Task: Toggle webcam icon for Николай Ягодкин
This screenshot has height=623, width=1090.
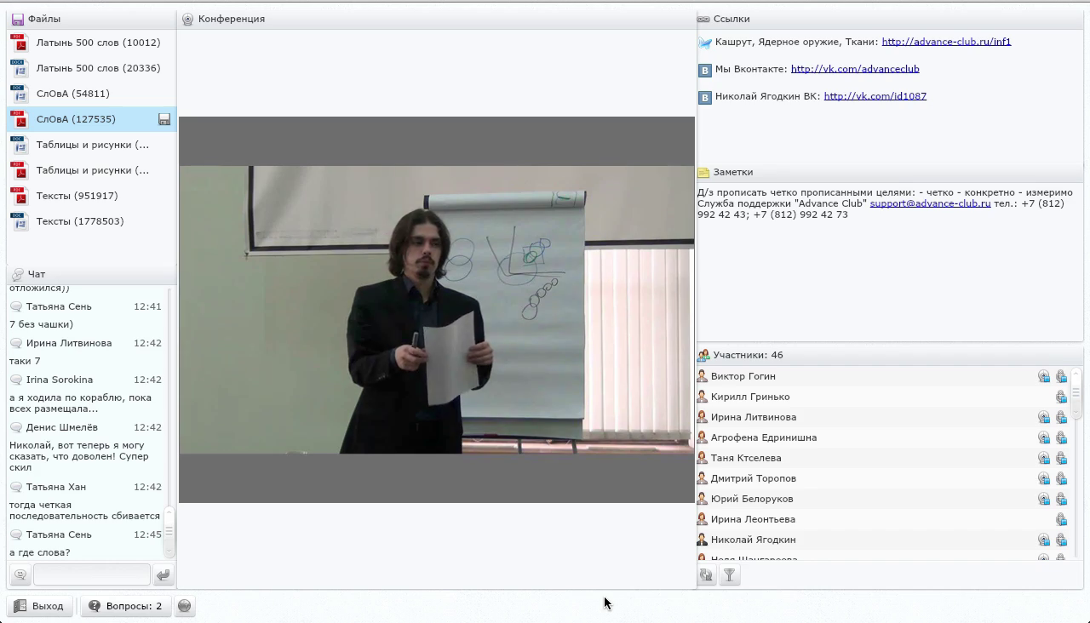Action: 1043,540
